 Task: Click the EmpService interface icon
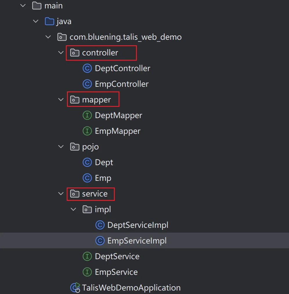(87, 272)
